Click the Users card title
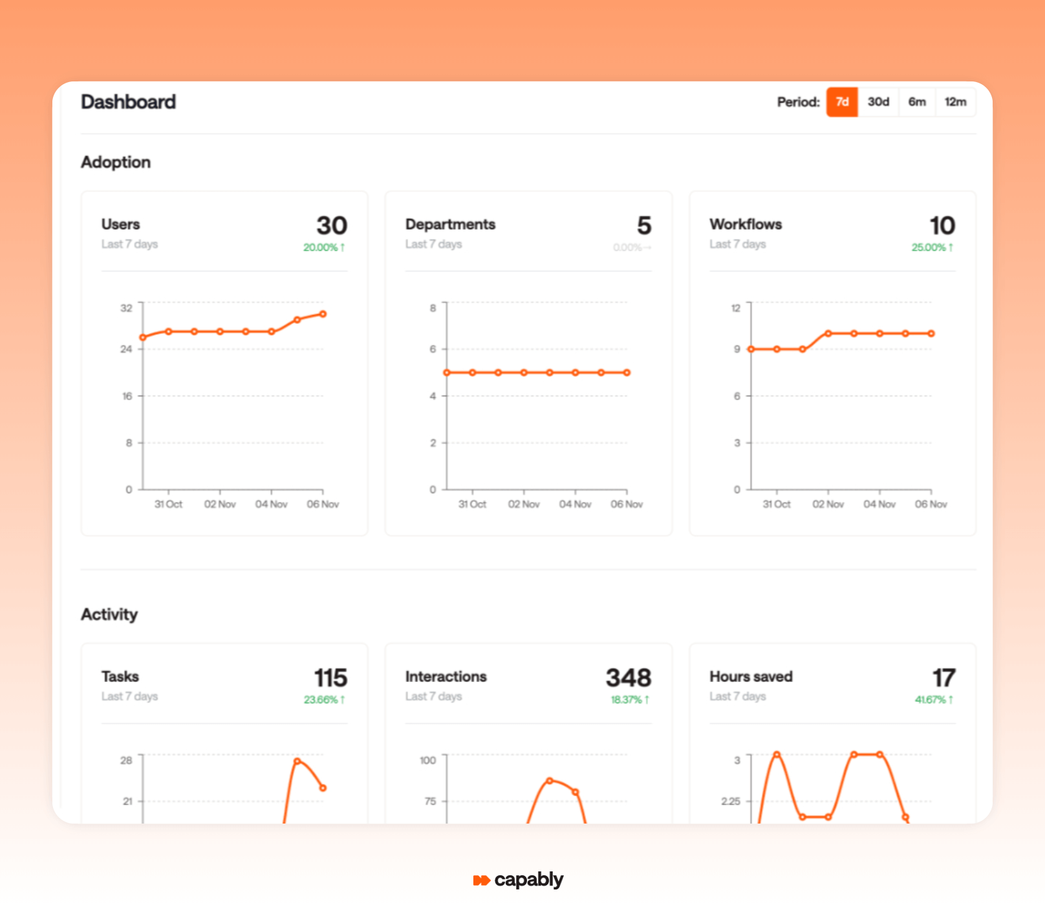 point(120,224)
